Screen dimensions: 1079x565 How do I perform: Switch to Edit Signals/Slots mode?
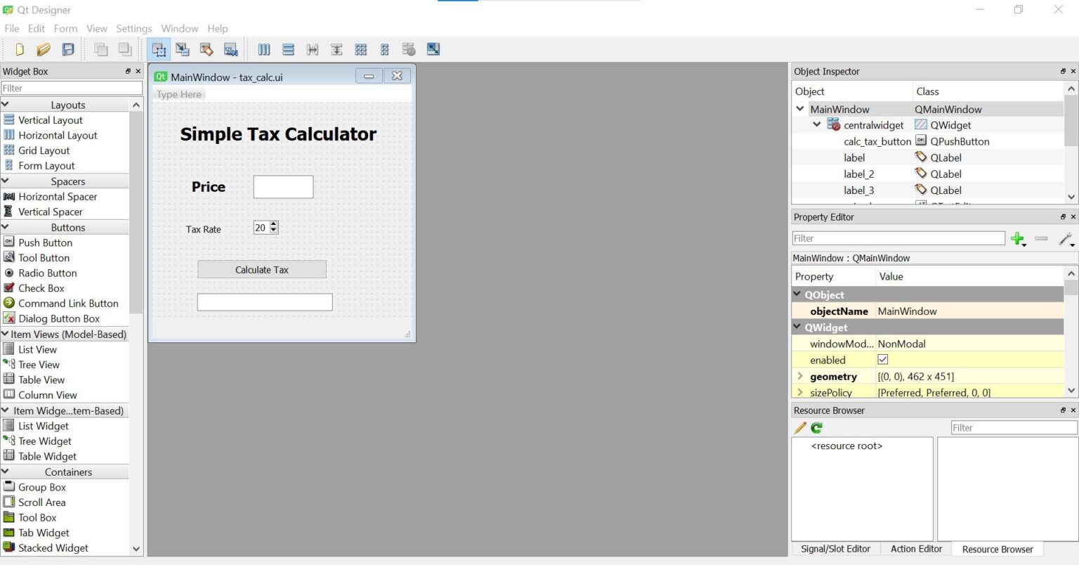(x=183, y=49)
